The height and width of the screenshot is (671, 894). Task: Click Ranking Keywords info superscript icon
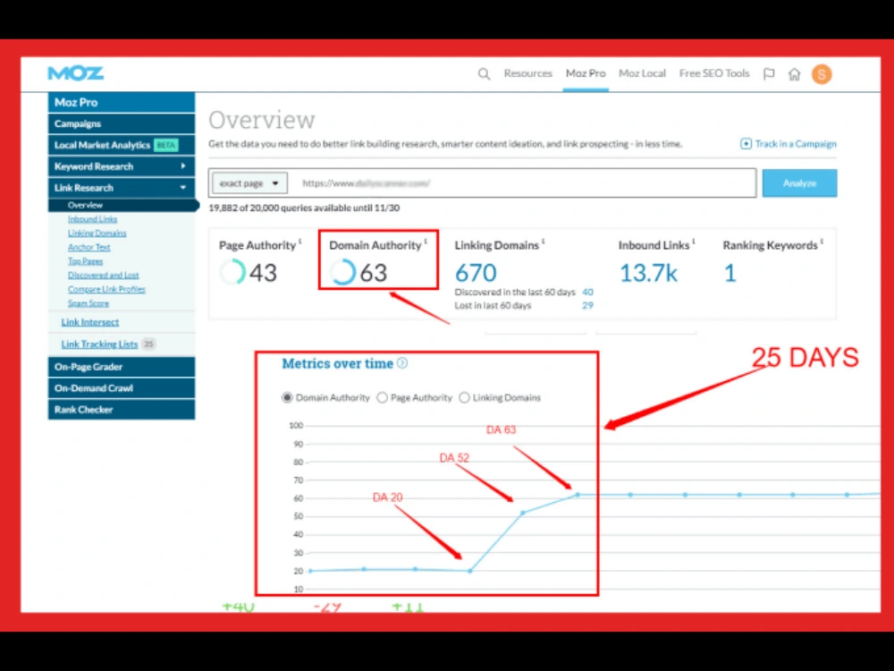coord(822,242)
